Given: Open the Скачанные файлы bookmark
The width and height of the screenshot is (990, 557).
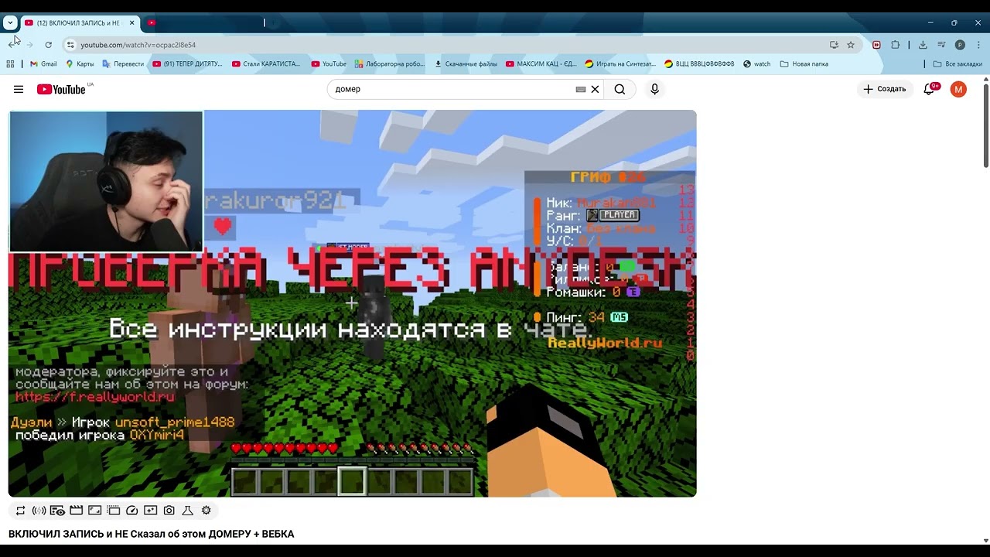Looking at the screenshot, I should 466,64.
